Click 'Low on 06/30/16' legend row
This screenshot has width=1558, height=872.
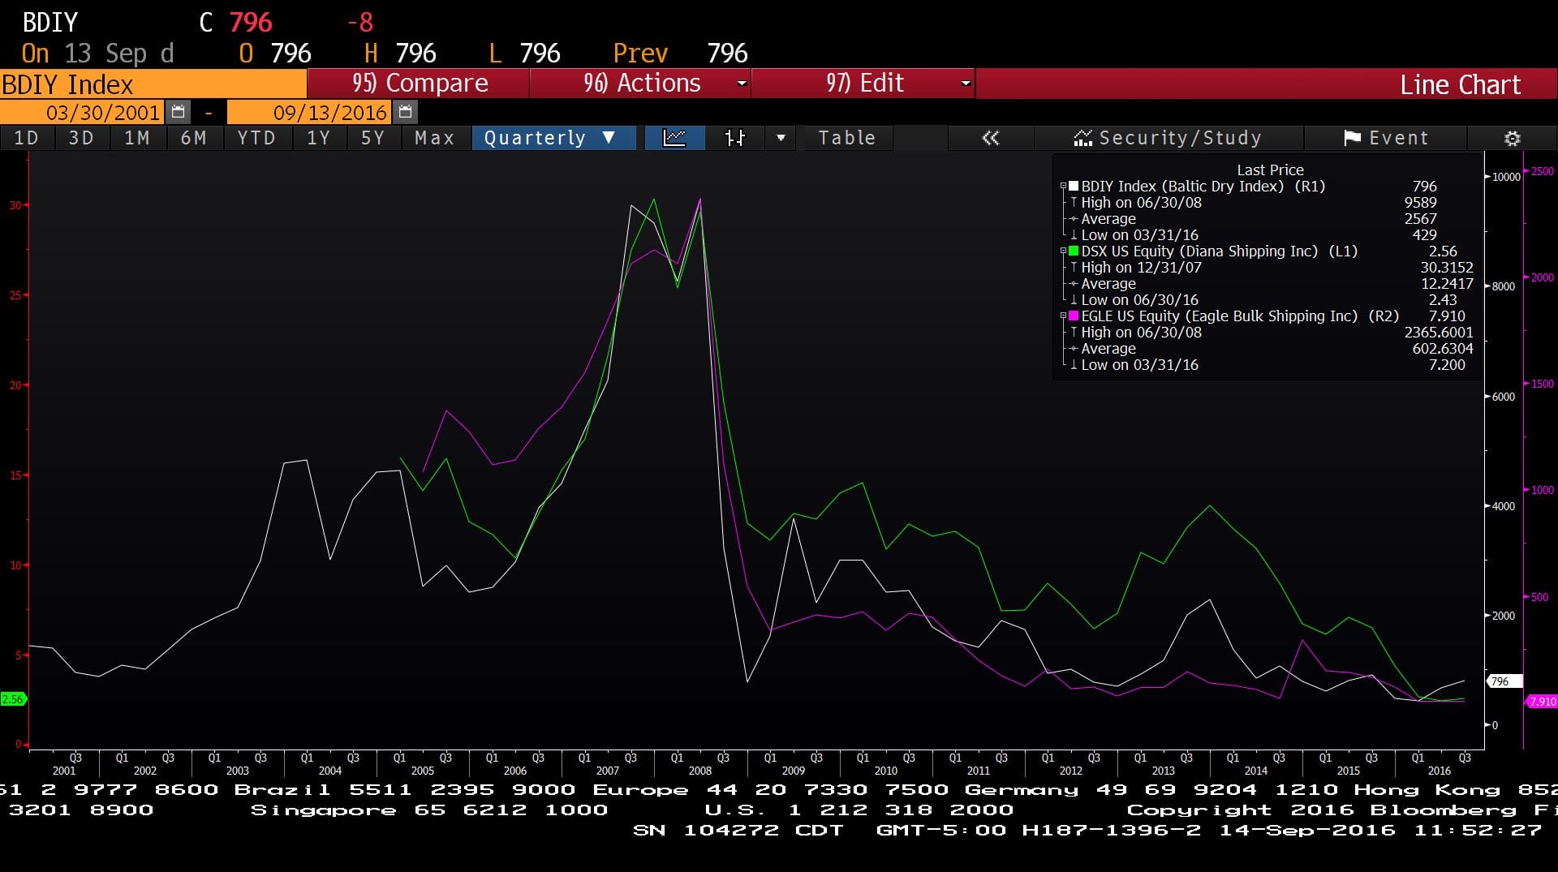pos(1139,300)
